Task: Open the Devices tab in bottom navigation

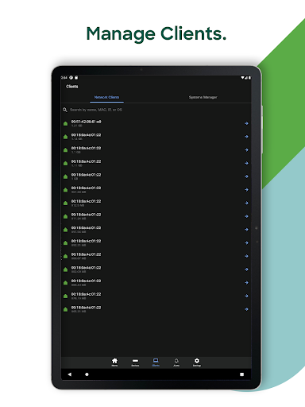Action: click(x=135, y=362)
